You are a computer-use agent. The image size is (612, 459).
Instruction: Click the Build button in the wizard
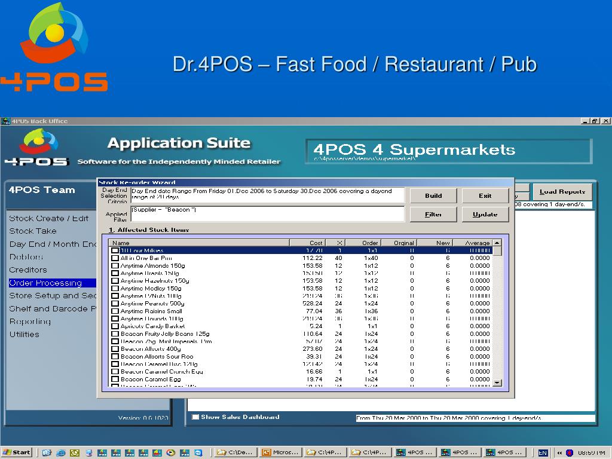433,195
